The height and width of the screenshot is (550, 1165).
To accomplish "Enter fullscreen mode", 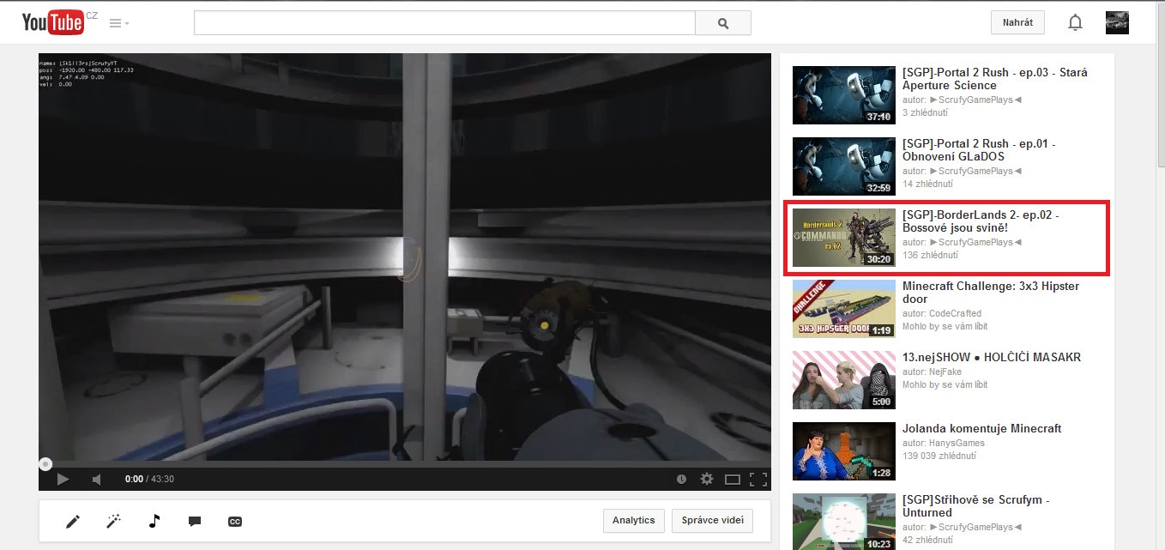I will point(758,479).
